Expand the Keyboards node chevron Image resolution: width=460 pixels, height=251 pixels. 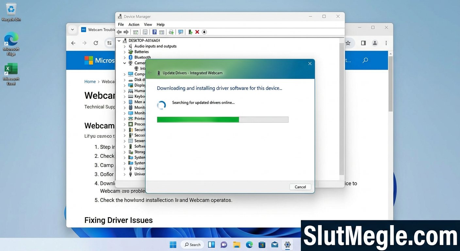[124, 96]
